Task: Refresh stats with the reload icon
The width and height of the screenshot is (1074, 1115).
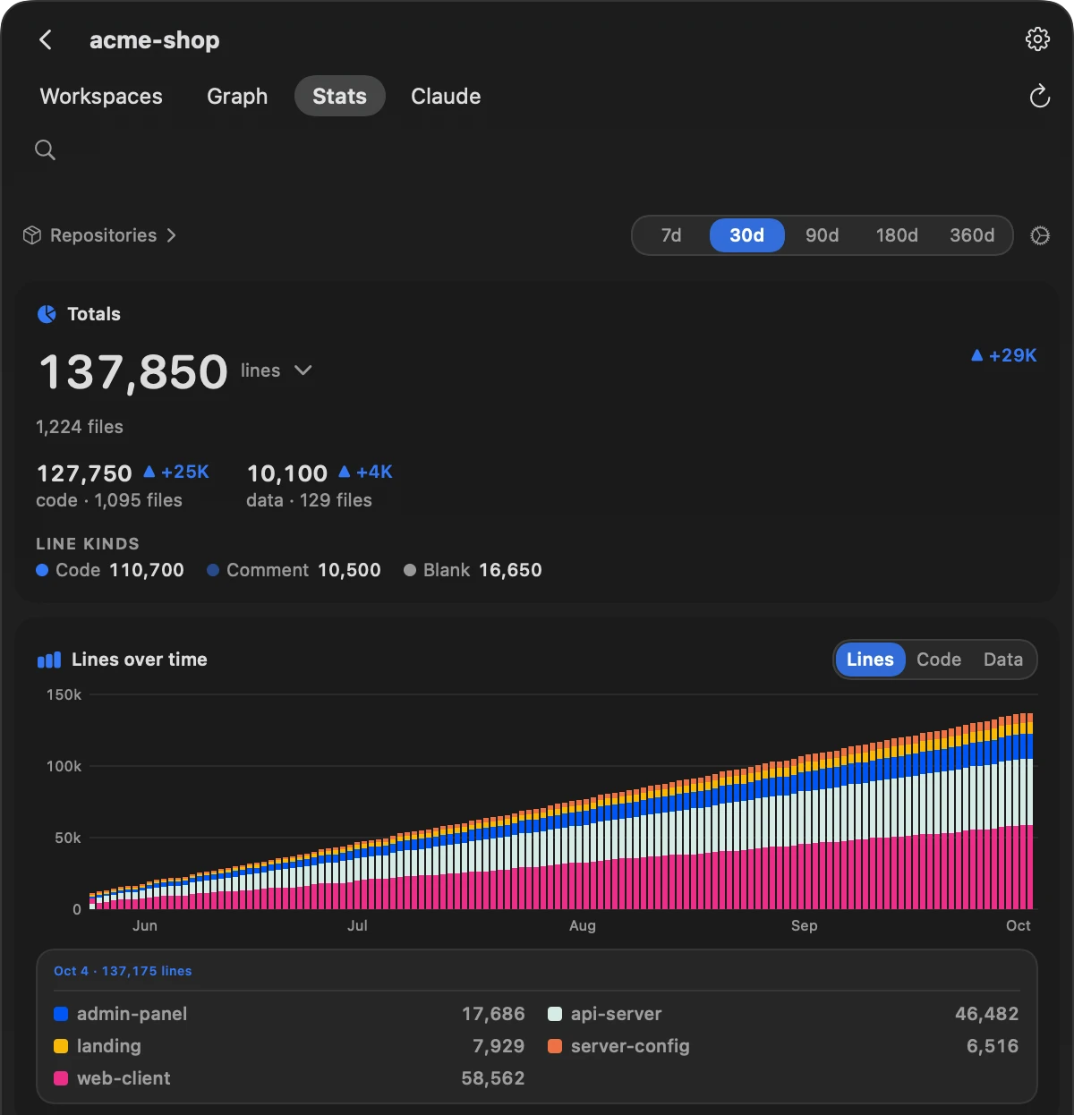Action: coord(1039,96)
